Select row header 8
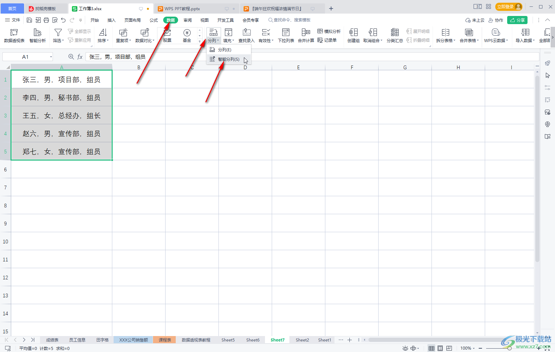Image resolution: width=555 pixels, height=352 pixels. coord(5,205)
